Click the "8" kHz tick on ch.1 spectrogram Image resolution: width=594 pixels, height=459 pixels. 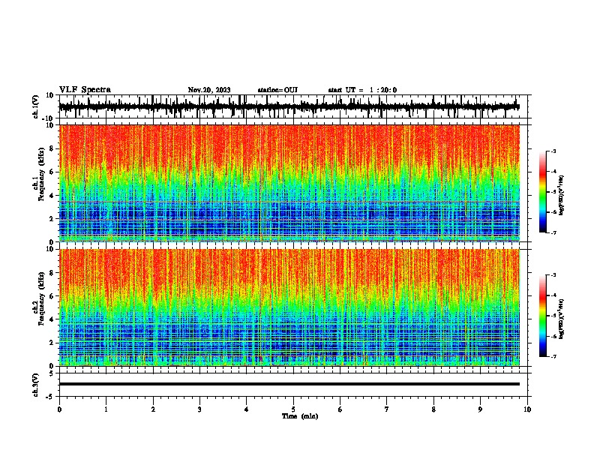(52, 148)
